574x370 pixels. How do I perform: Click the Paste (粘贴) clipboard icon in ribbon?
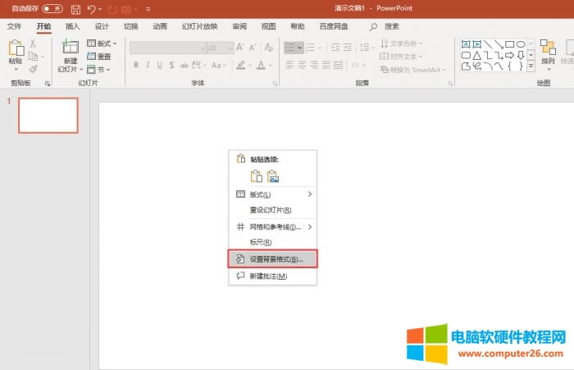coord(15,50)
